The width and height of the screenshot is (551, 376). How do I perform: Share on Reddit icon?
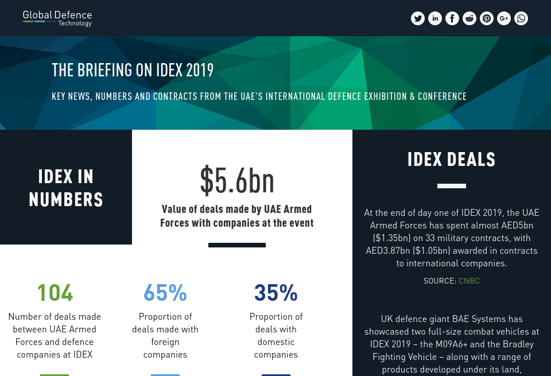pyautogui.click(x=469, y=18)
